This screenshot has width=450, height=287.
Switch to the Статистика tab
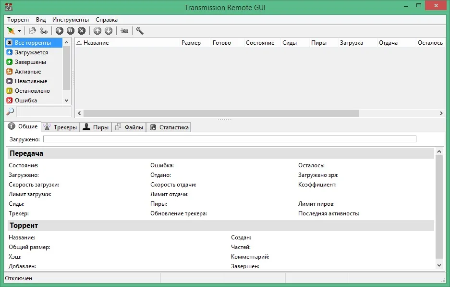(x=169, y=127)
